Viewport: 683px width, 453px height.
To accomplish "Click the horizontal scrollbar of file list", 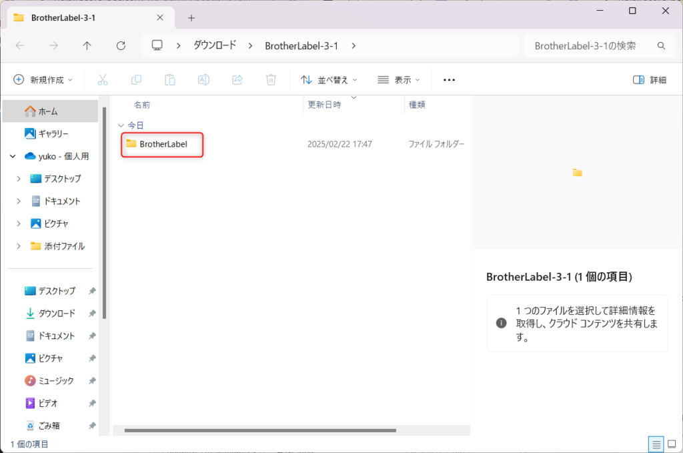I will pyautogui.click(x=260, y=430).
